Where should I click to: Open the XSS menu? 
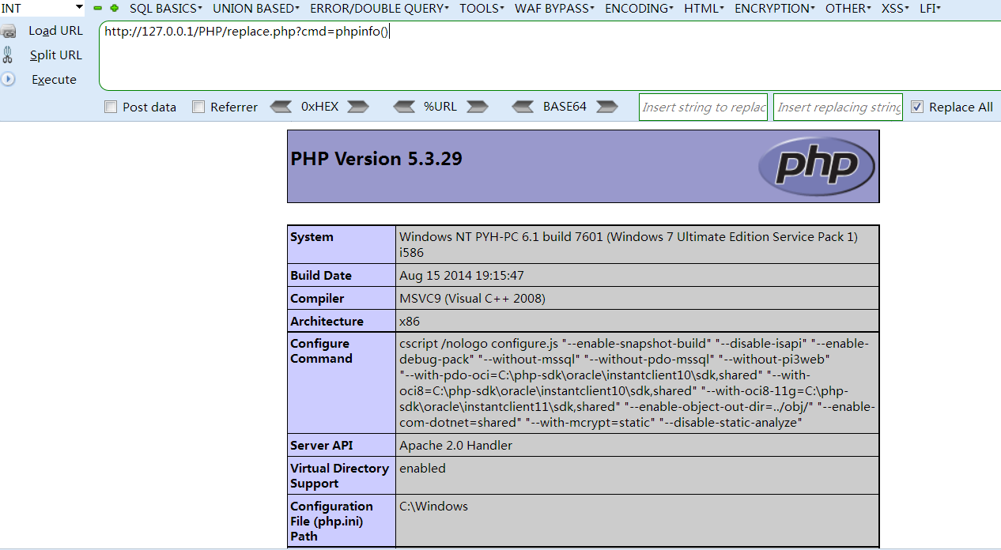896,8
